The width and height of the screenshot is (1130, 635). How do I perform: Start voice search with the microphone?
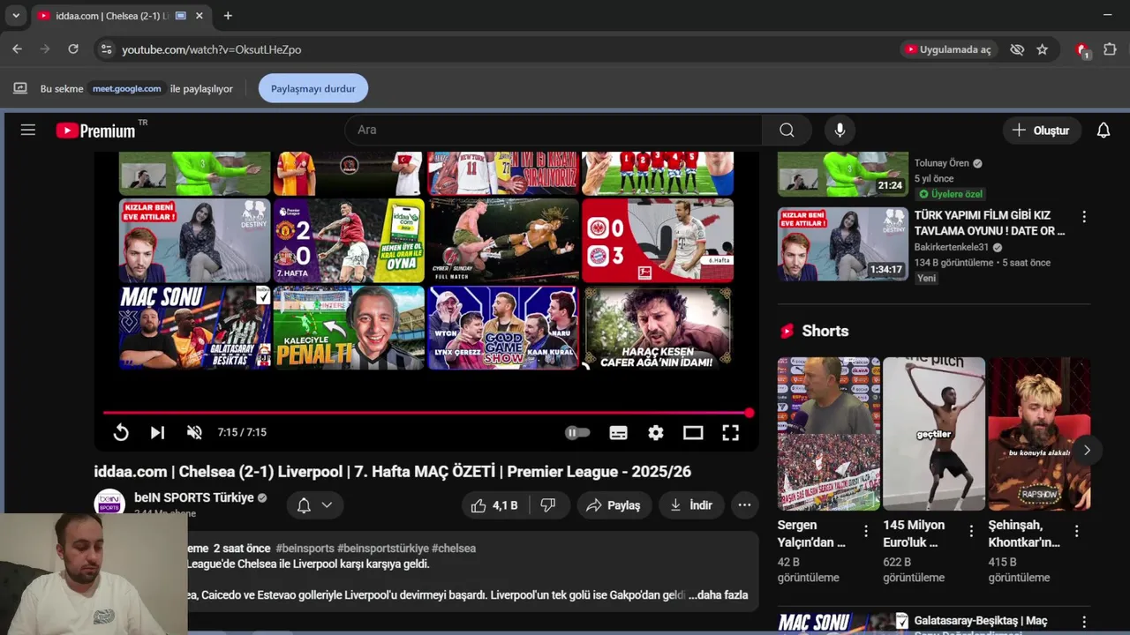click(x=840, y=131)
